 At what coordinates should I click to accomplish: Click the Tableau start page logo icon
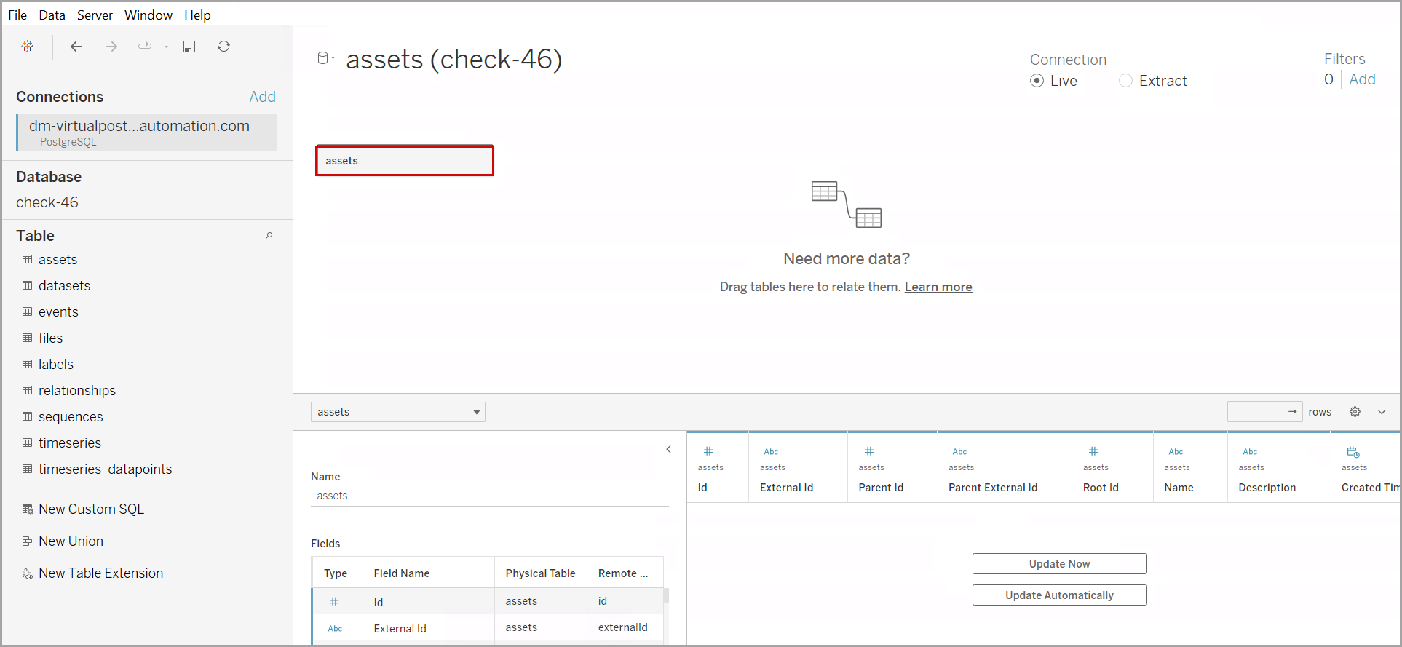coord(28,47)
